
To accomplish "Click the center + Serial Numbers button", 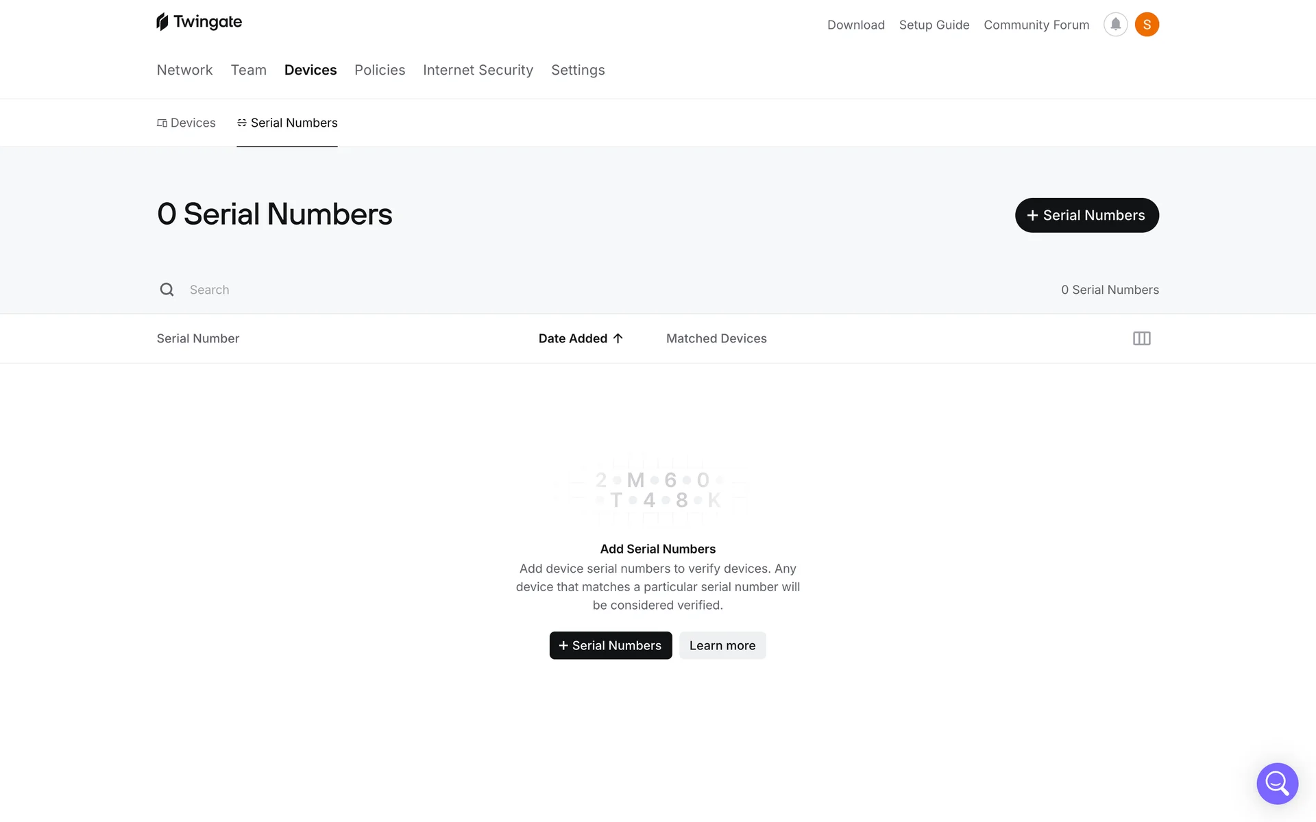I will tap(610, 645).
